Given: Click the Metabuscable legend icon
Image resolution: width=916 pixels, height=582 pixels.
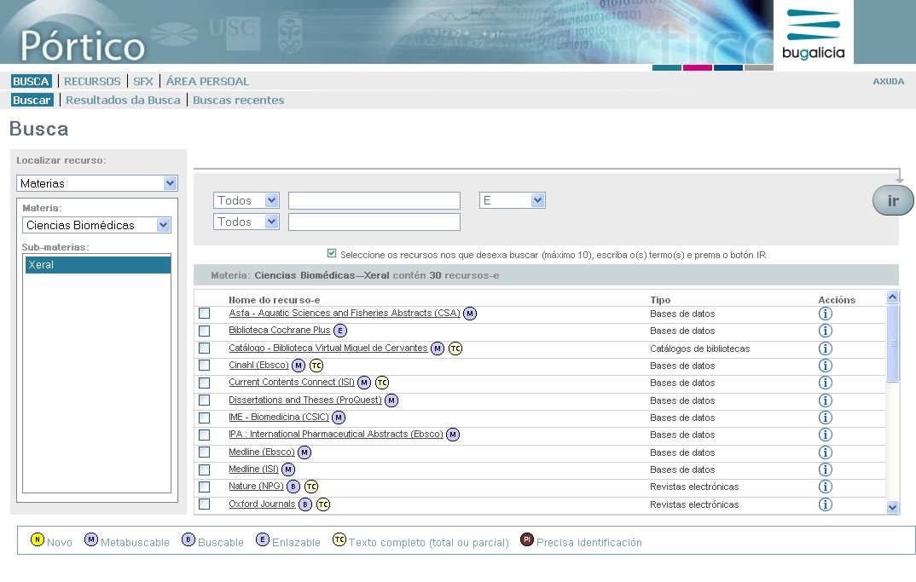Looking at the screenshot, I should click(91, 539).
